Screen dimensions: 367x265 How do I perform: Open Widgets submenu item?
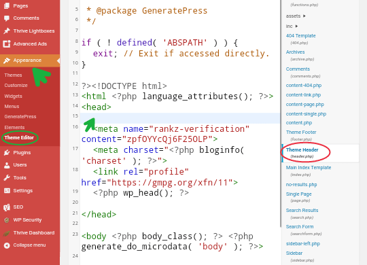pos(14,96)
